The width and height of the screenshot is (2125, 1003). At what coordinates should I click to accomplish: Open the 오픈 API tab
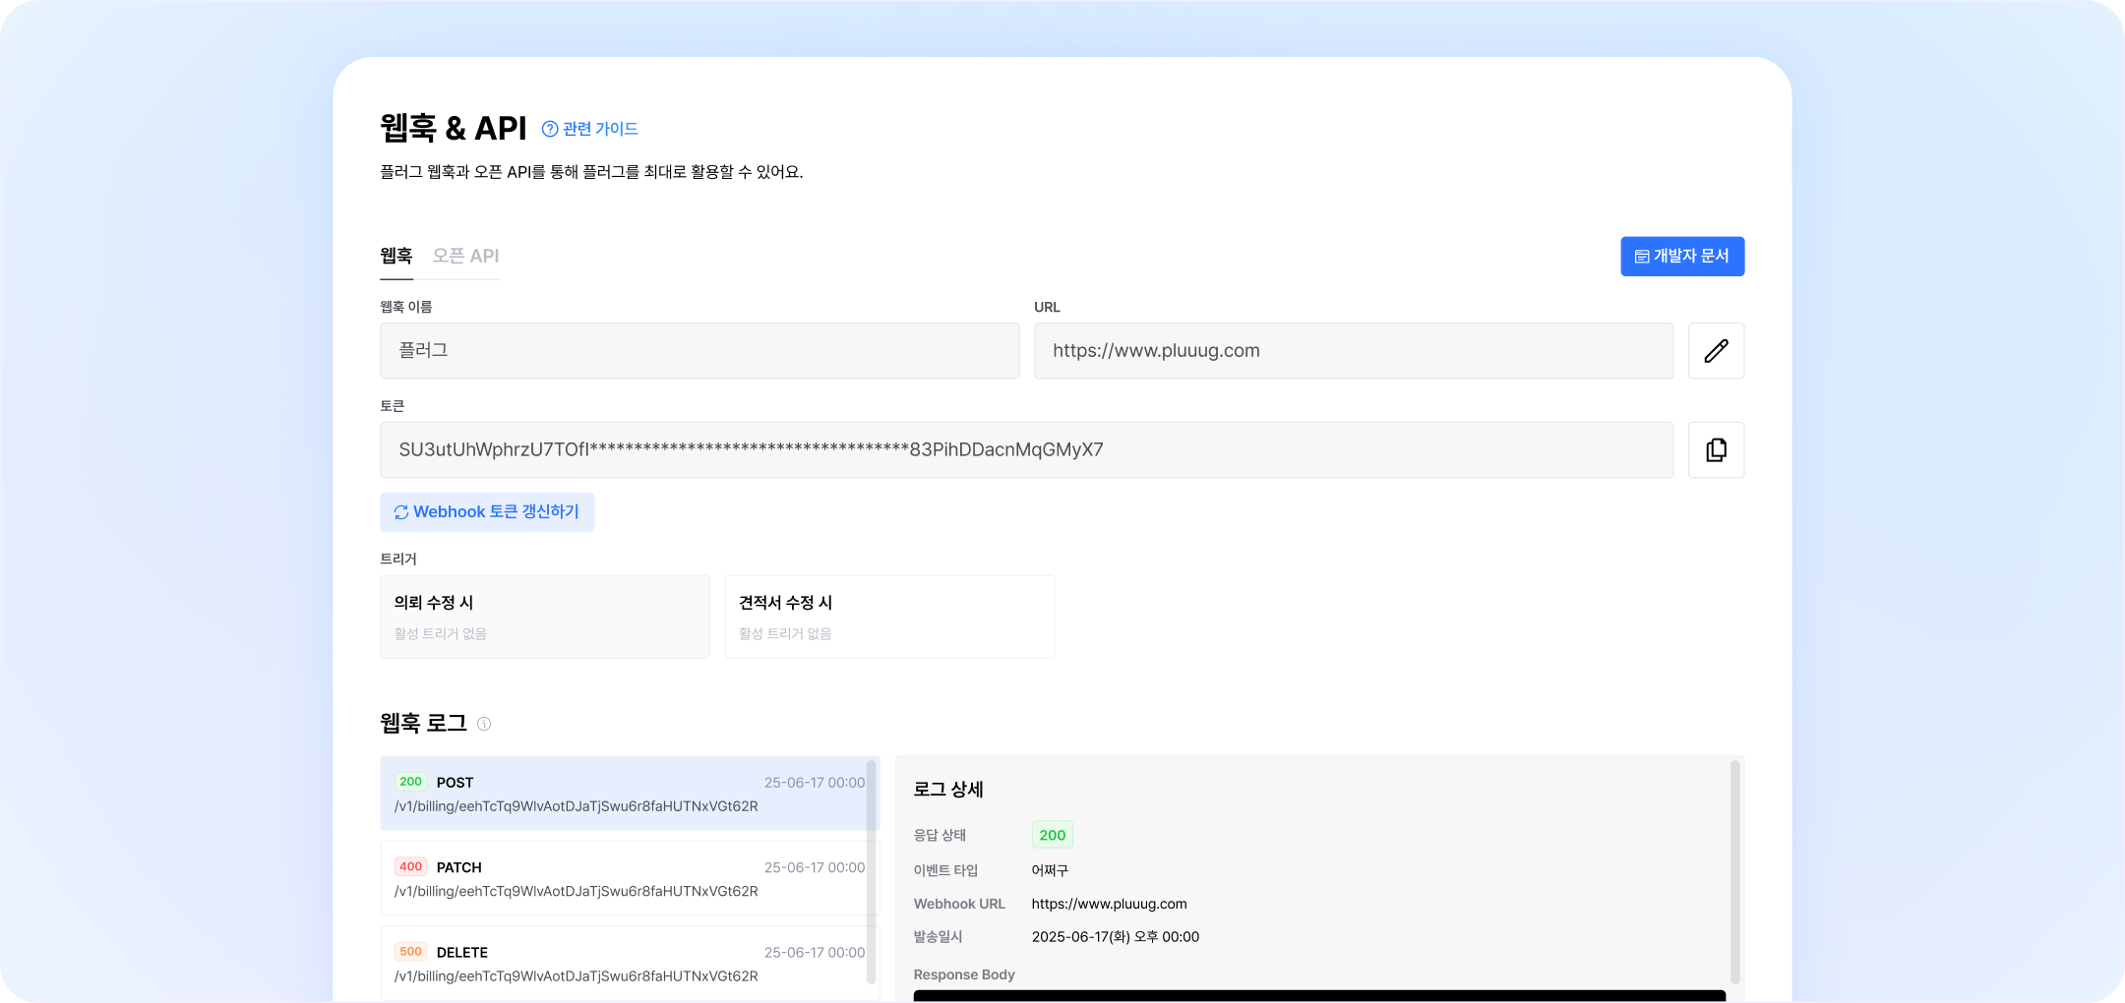465,256
